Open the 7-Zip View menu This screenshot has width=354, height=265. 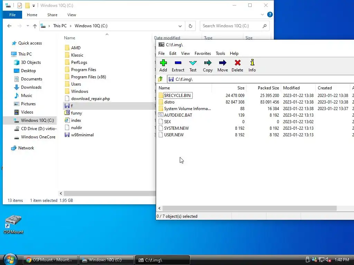pos(185,53)
